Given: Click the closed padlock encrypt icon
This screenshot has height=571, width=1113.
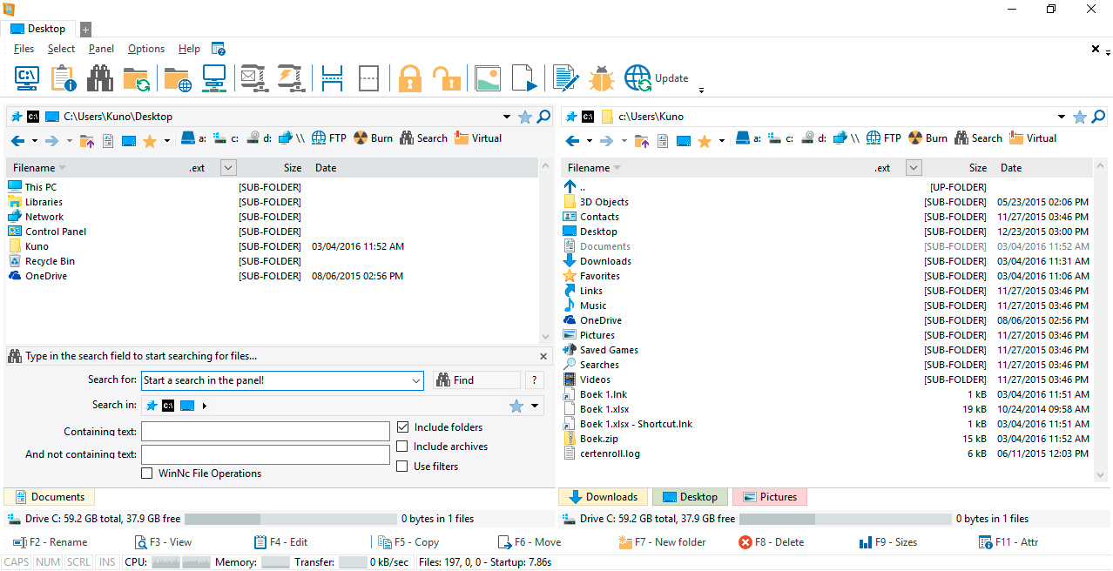Looking at the screenshot, I should pos(410,78).
